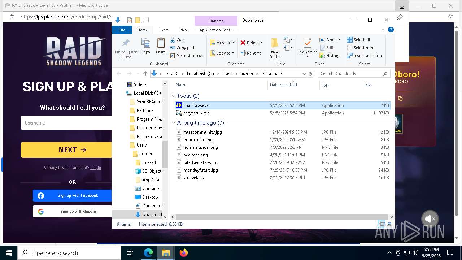Click Type here to search box
This screenshot has height=260, width=462.
click(x=69, y=253)
